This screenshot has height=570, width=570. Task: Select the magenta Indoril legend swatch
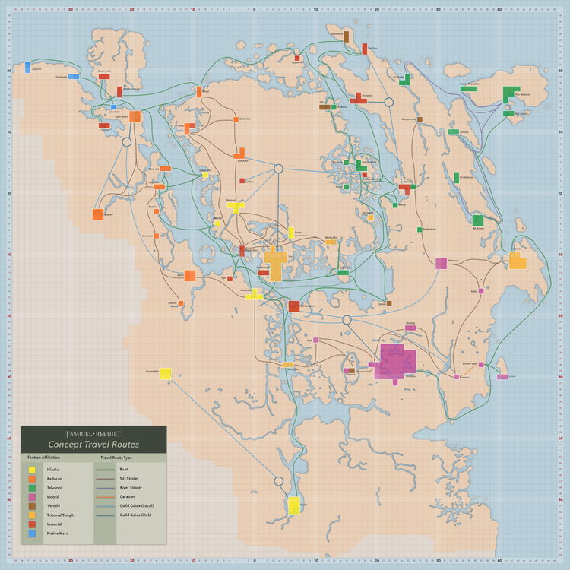[x=32, y=497]
